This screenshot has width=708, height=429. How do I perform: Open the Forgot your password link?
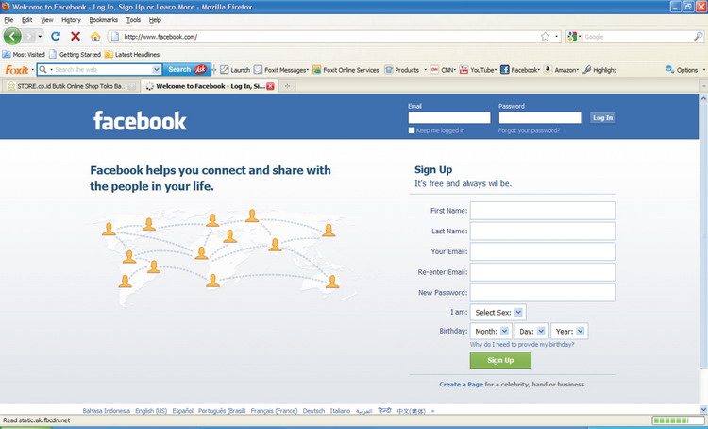529,130
